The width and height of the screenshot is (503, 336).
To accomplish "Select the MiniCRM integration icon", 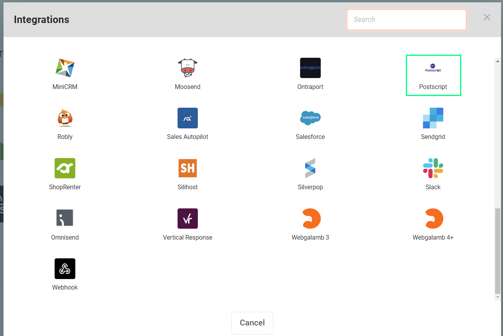I will [x=65, y=68].
